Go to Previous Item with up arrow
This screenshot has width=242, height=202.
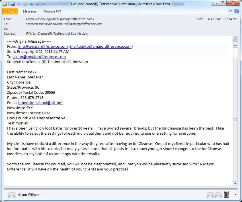coord(31,4)
